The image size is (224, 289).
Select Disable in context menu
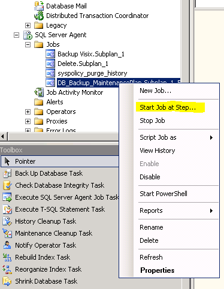pyautogui.click(x=150, y=177)
